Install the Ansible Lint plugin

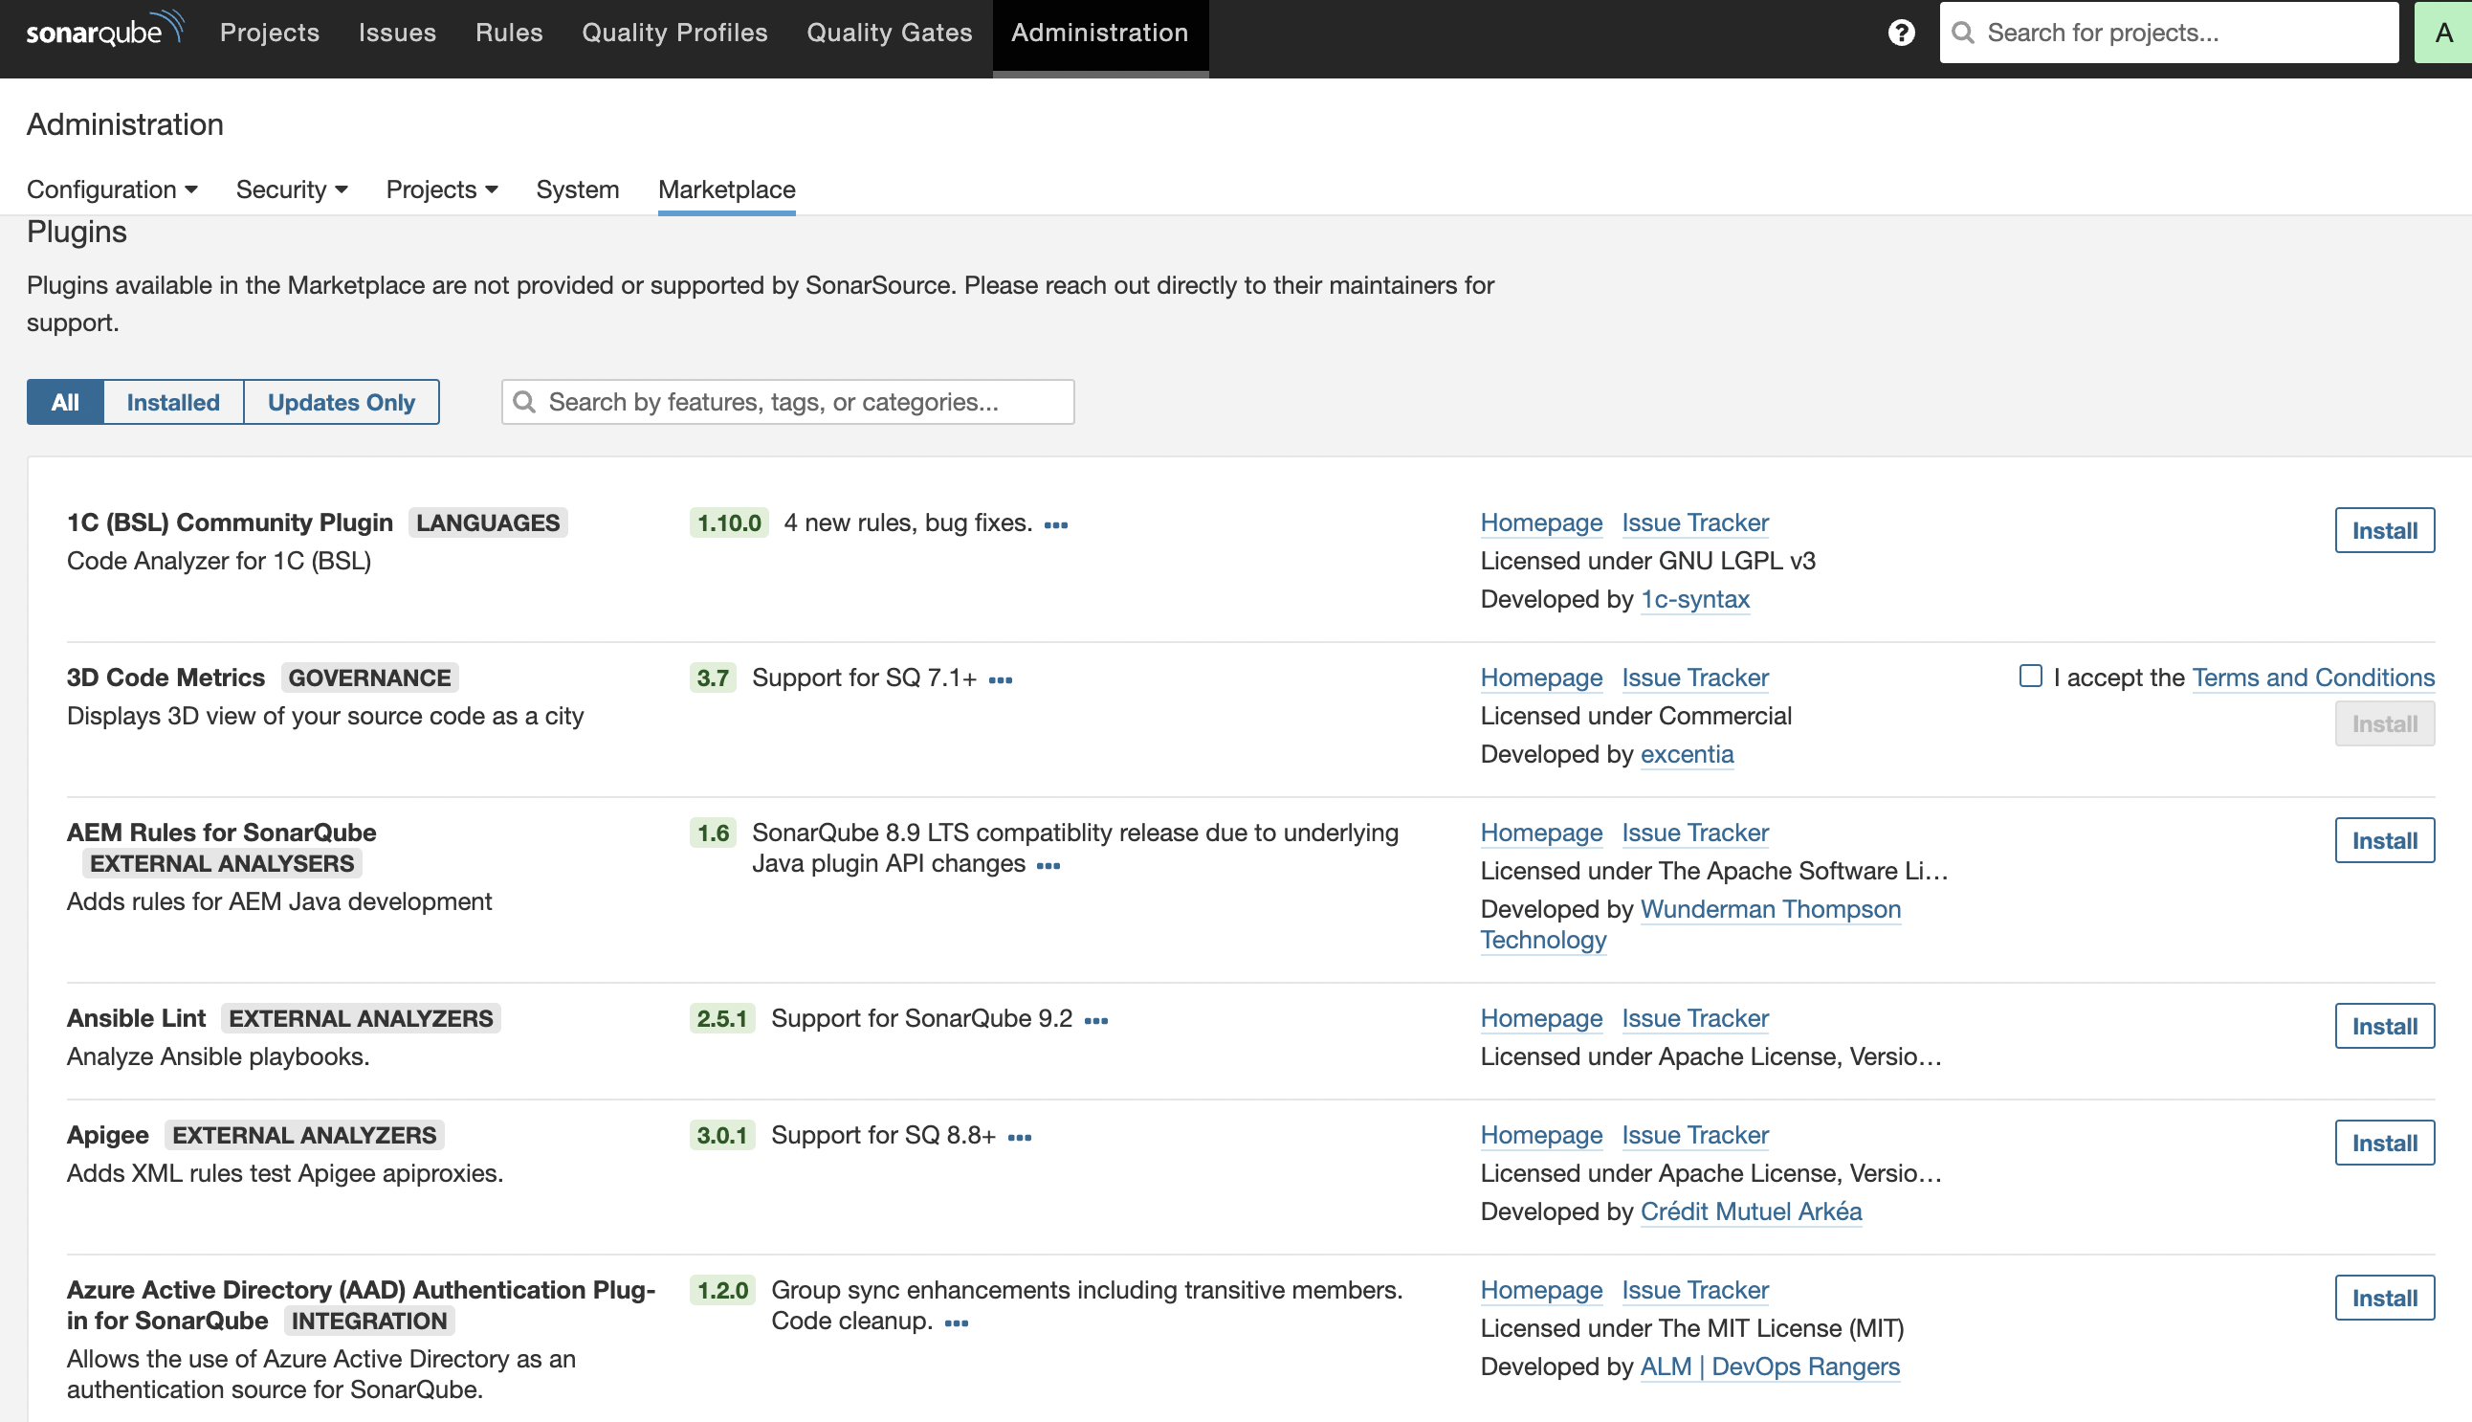[x=2384, y=1026]
